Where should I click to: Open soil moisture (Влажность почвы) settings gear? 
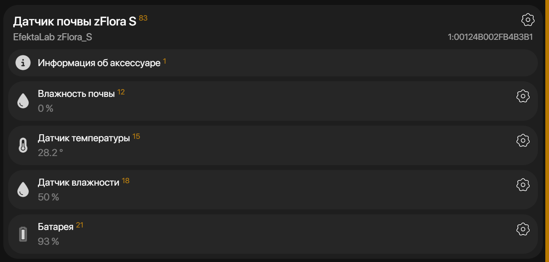pos(523,96)
